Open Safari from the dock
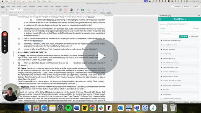The width and height of the screenshot is (201, 113). (44, 108)
